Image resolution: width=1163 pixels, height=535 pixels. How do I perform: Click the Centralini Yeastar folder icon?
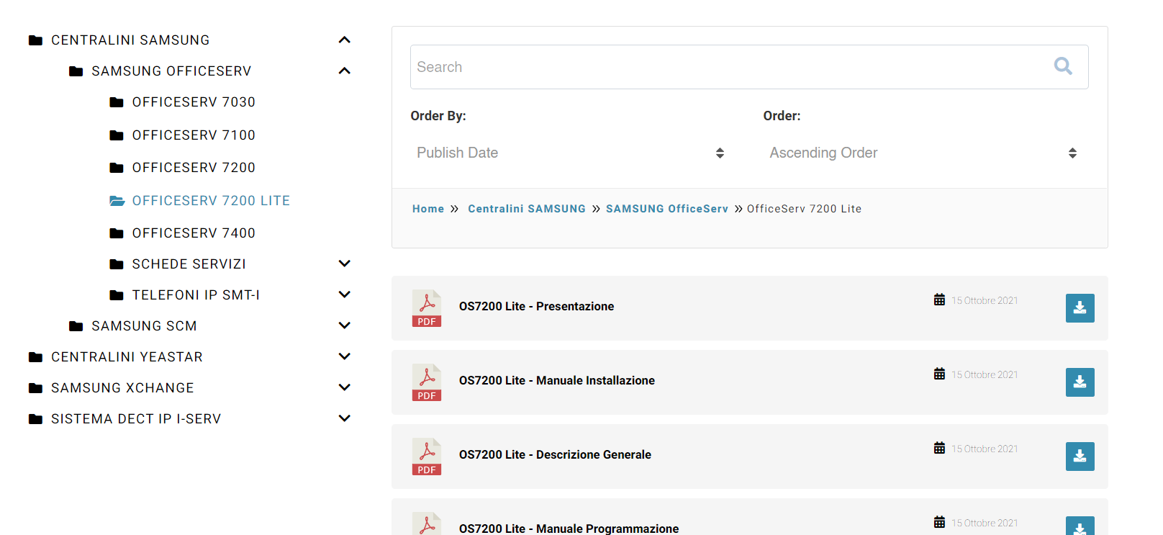[x=35, y=357]
